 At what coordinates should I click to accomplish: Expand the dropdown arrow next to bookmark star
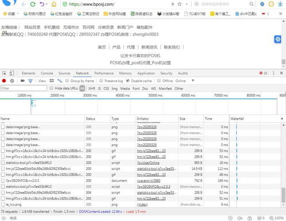coord(186,4)
